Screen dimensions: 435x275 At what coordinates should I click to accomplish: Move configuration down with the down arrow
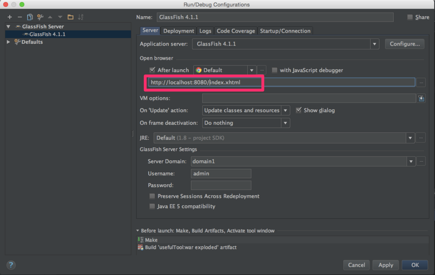click(x=60, y=17)
